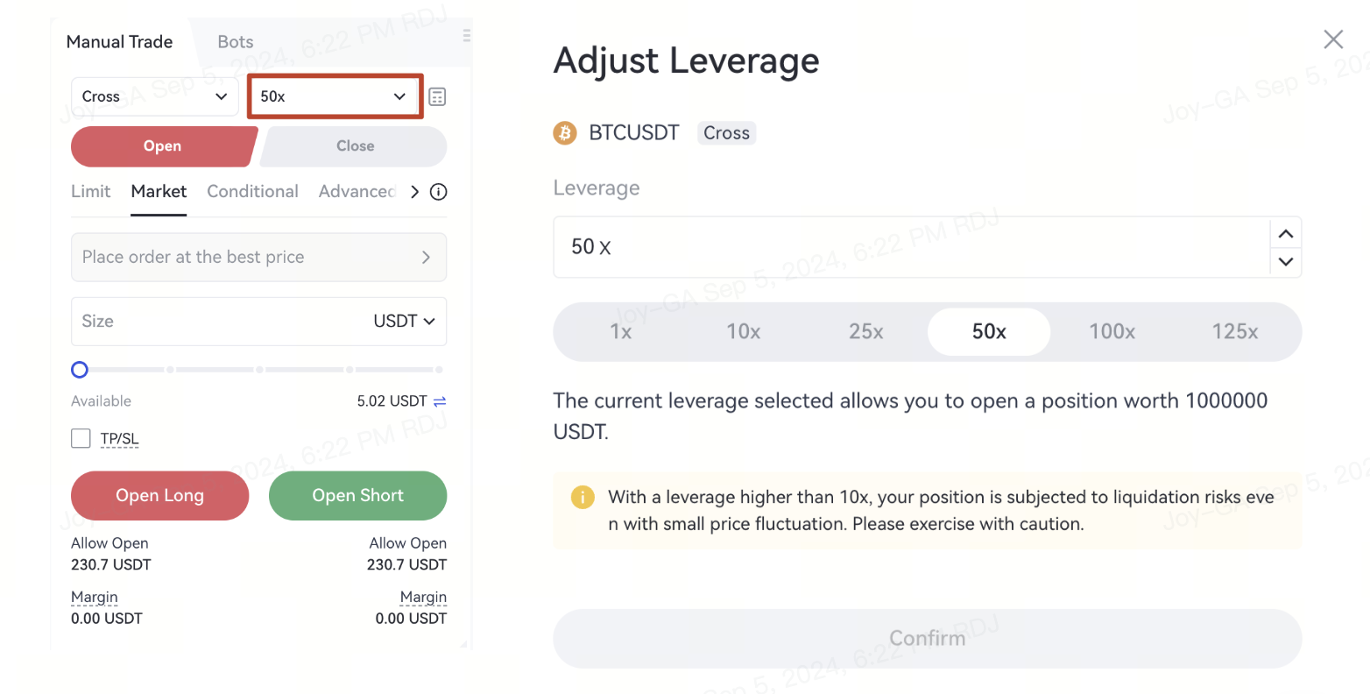The image size is (1370, 694).
Task: Click the BTCUSDT Bitcoin coin icon
Action: [x=565, y=133]
